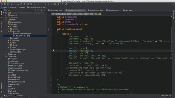
Task: Expand the common folder
Action: click(x=6, y=17)
